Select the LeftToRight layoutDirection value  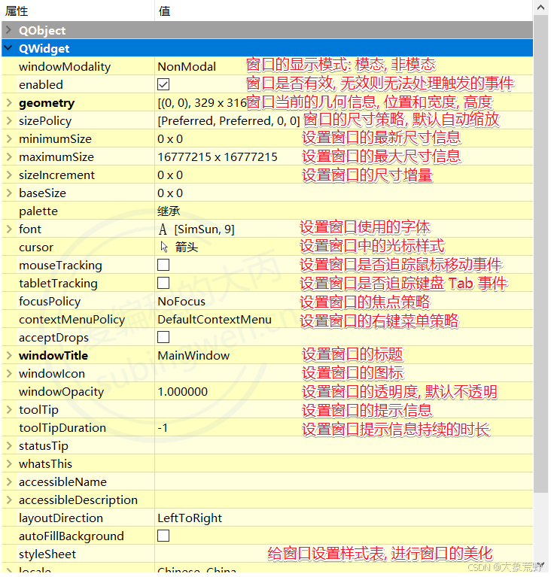(x=190, y=518)
